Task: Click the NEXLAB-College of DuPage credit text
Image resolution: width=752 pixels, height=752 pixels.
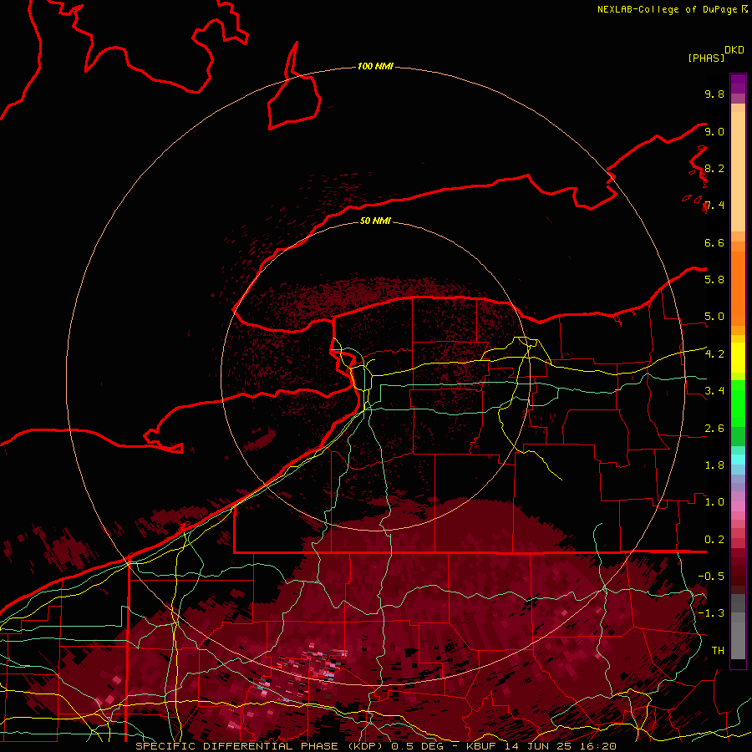Action: [x=668, y=9]
